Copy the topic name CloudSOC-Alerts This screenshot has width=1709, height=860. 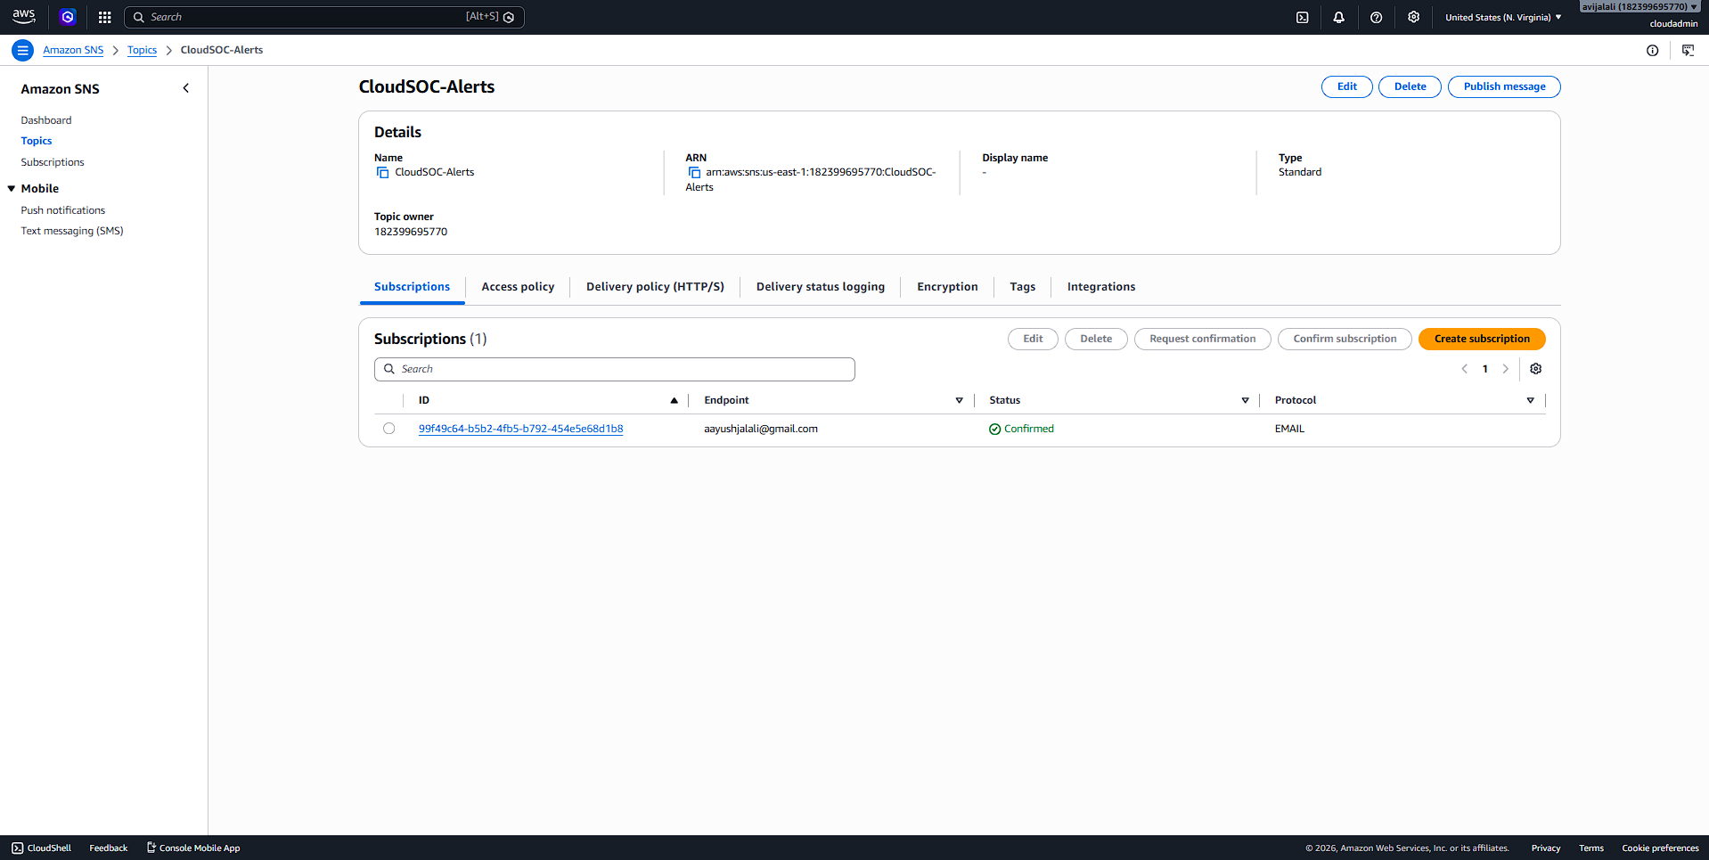382,173
